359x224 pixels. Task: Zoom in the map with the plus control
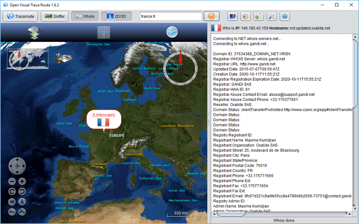[x=22, y=182]
